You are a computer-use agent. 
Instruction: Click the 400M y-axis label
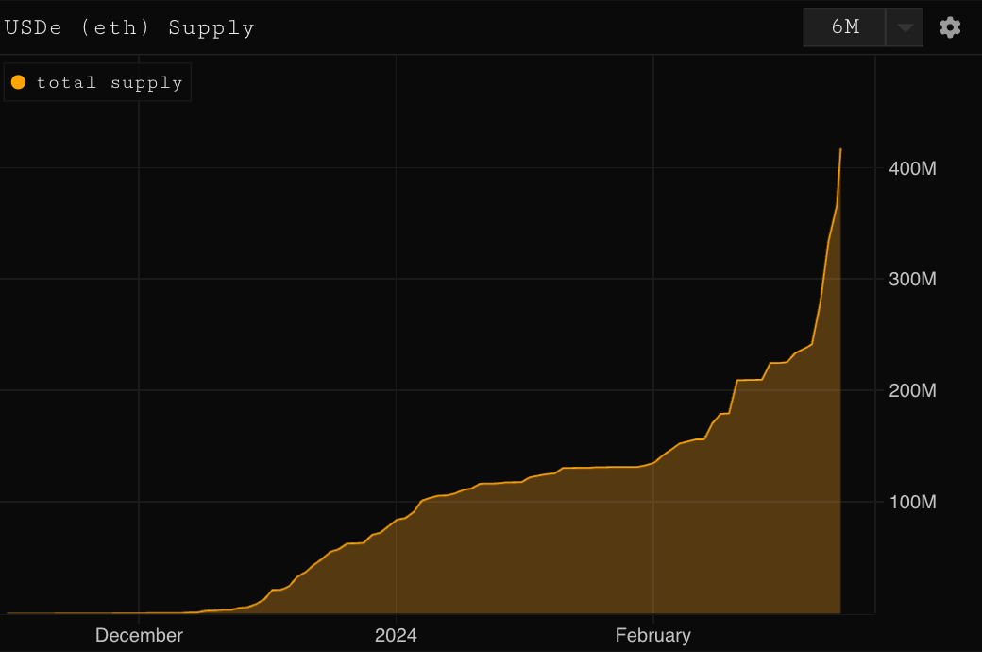[x=912, y=168]
